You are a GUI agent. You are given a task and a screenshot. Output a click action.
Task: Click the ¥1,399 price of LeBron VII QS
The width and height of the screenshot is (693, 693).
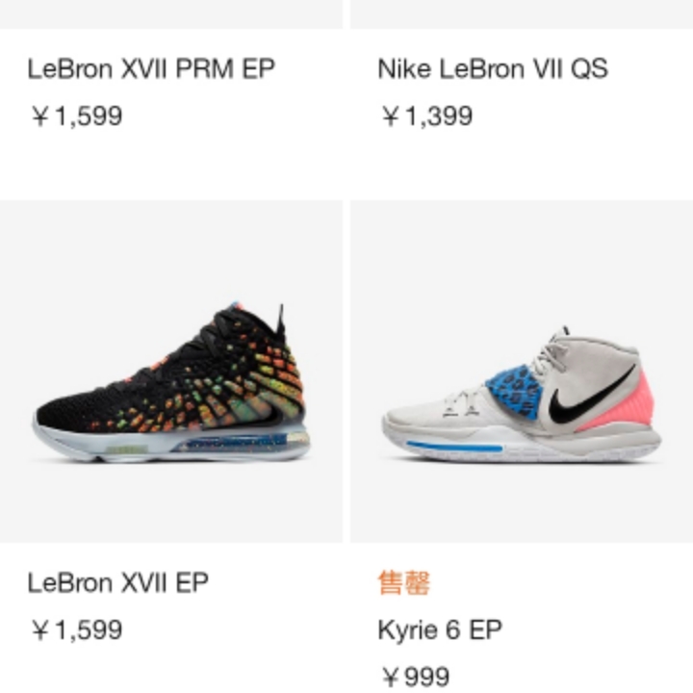(x=427, y=116)
